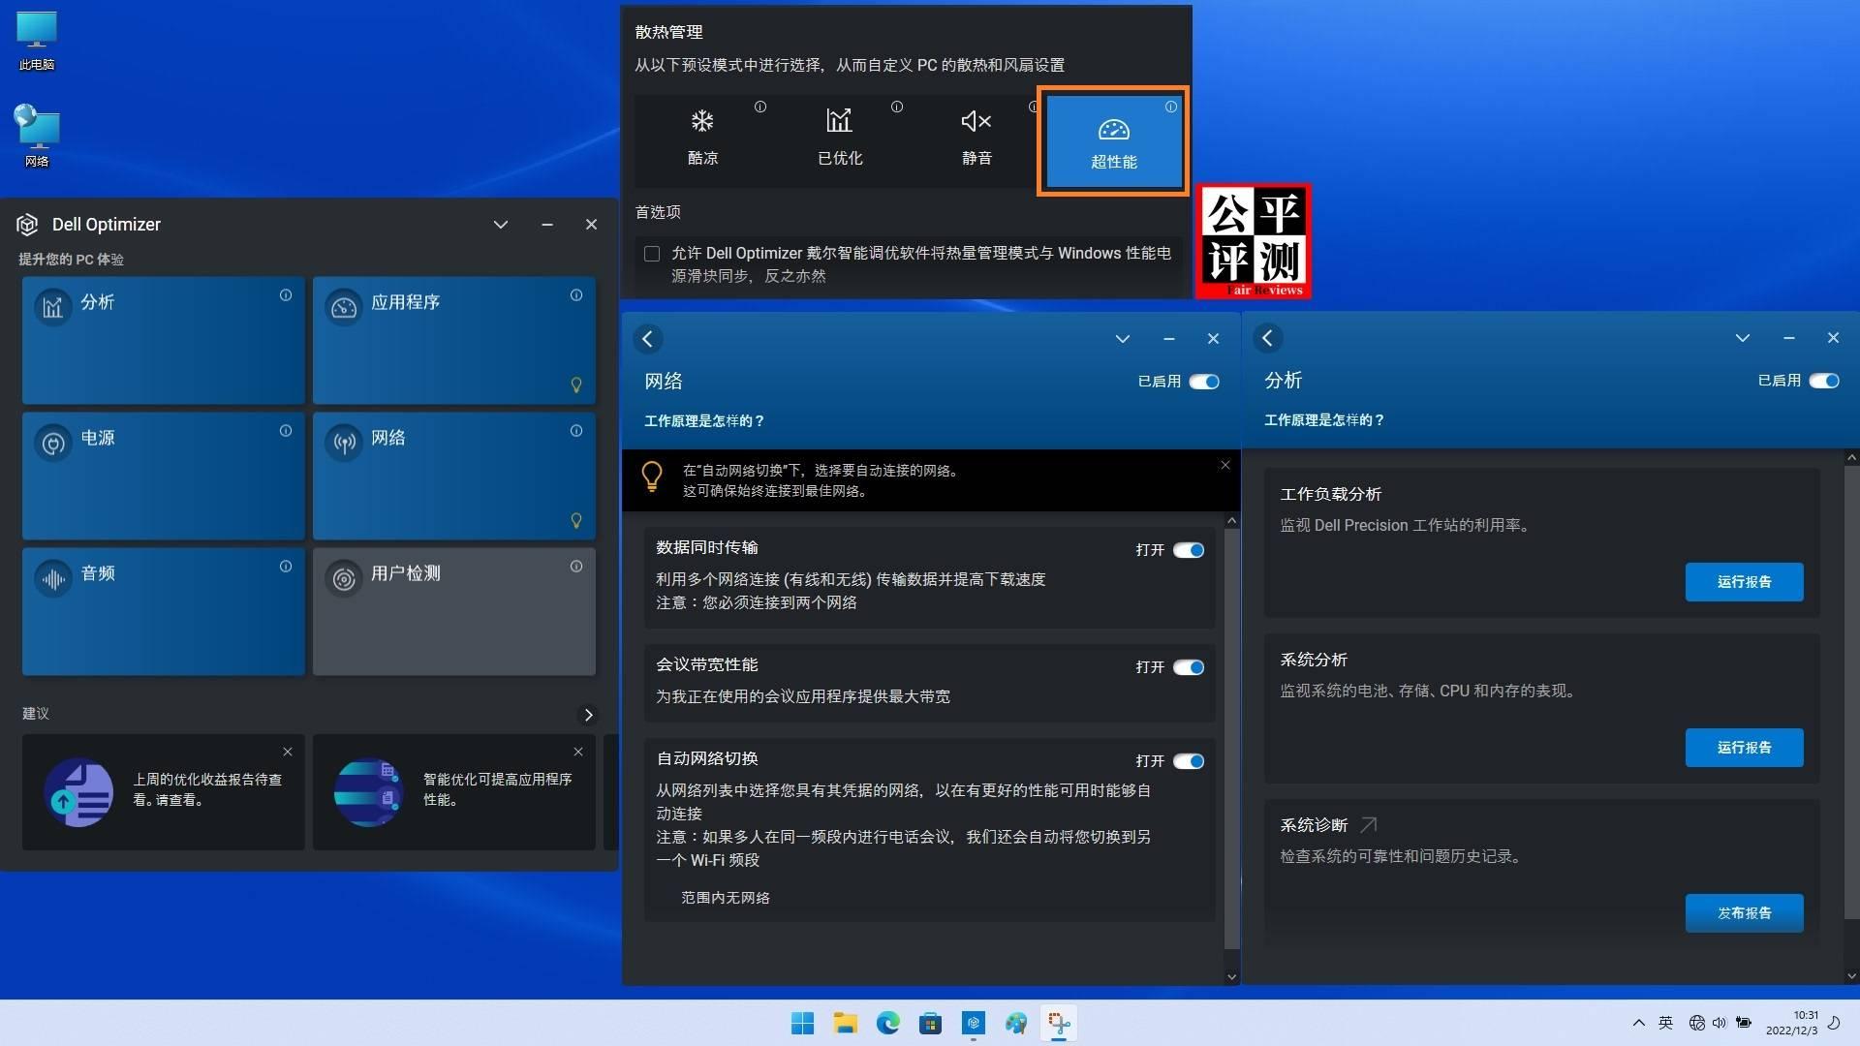Image resolution: width=1860 pixels, height=1046 pixels.
Task: Open the clock showing 10:31
Action: (1791, 1023)
